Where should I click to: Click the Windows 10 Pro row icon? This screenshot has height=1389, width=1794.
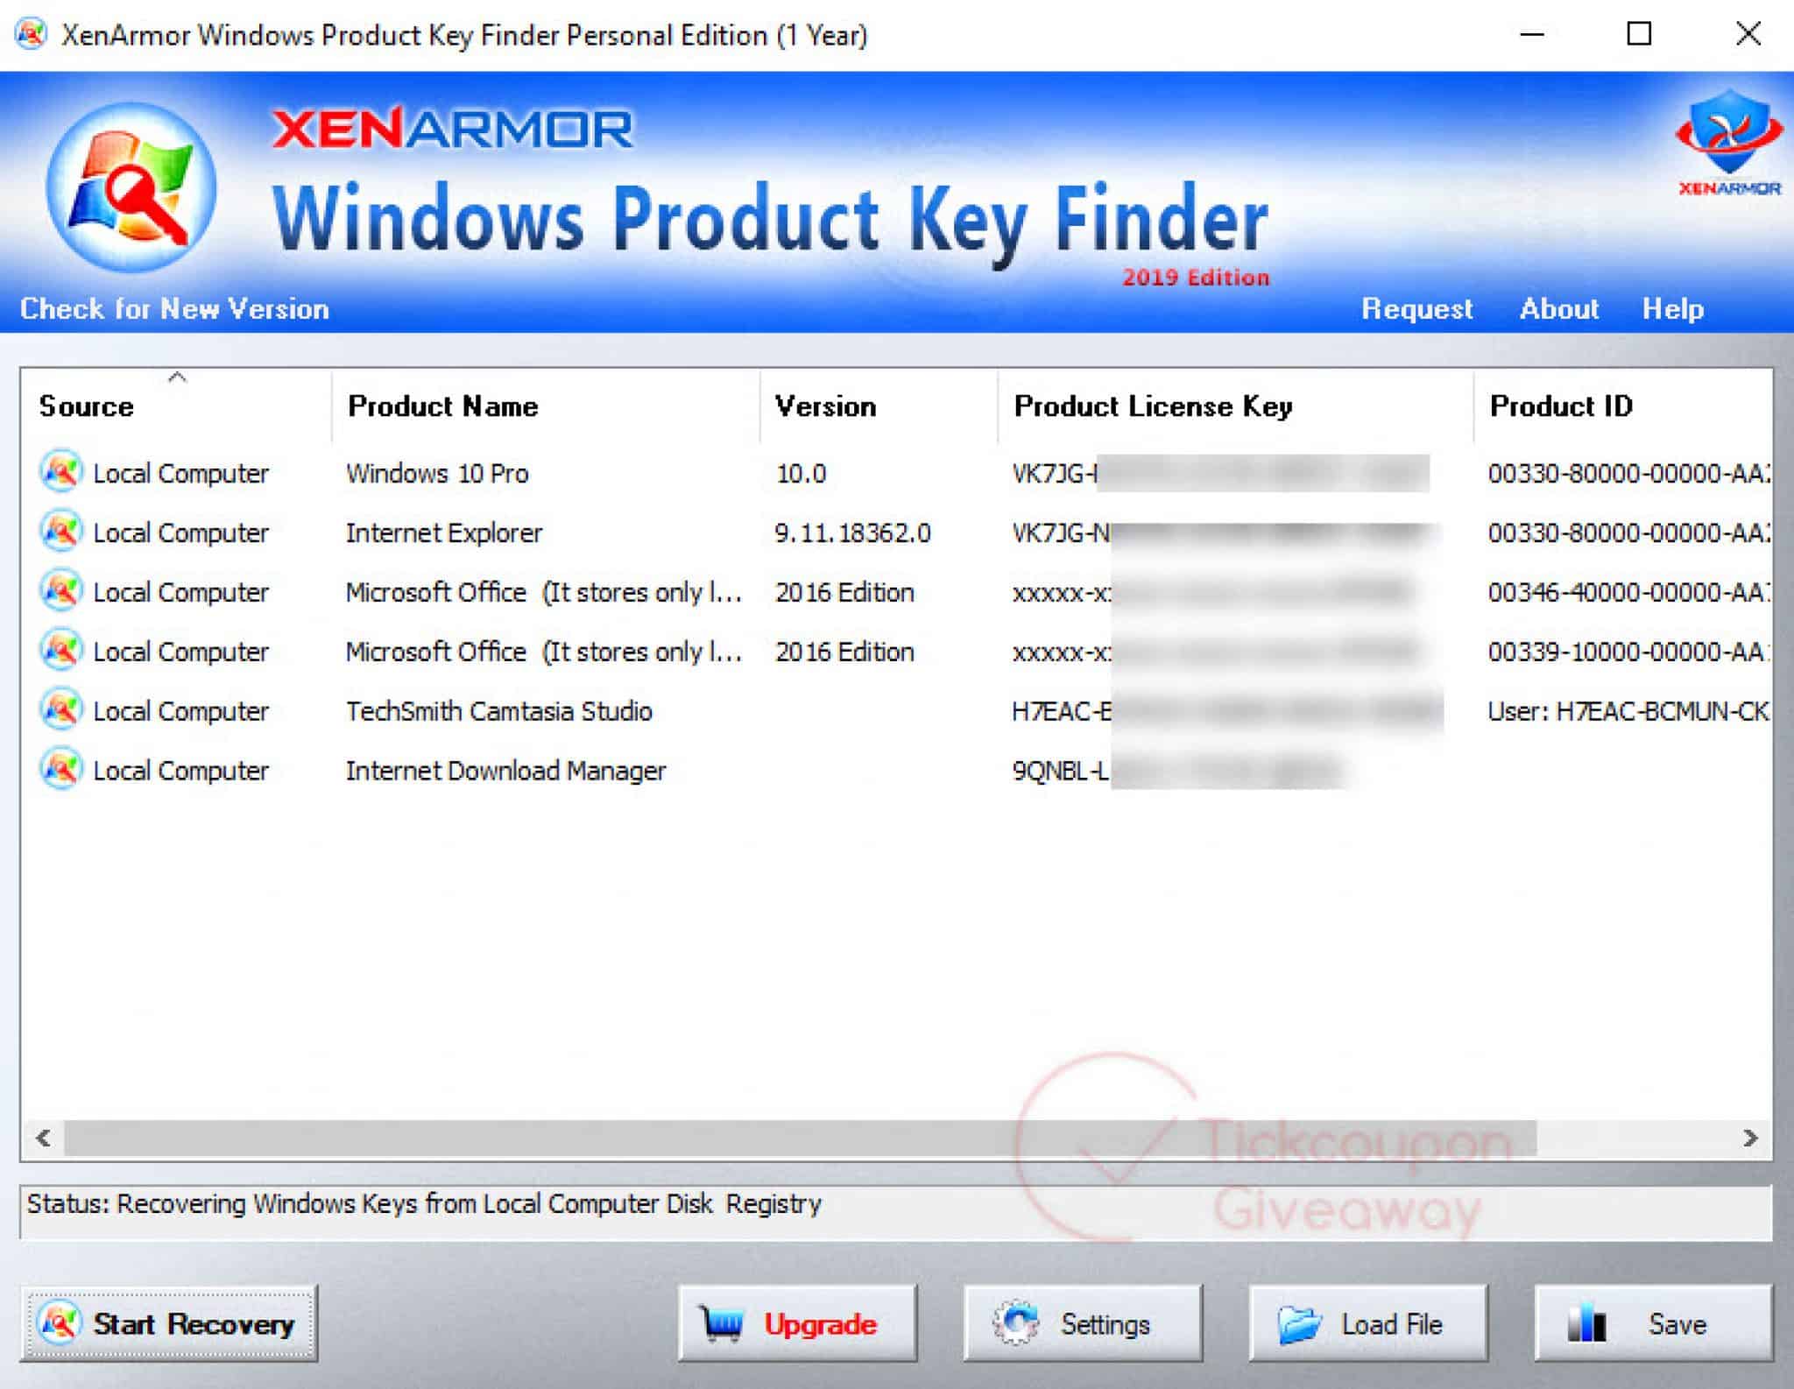[x=61, y=473]
